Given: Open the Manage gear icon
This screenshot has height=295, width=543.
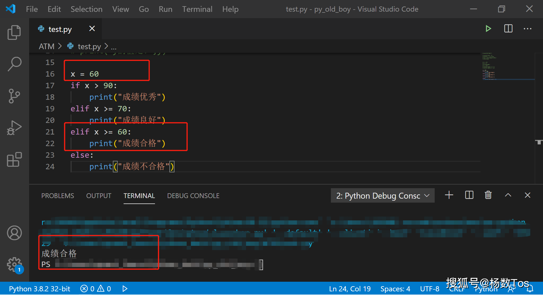Looking at the screenshot, I should coord(14,265).
